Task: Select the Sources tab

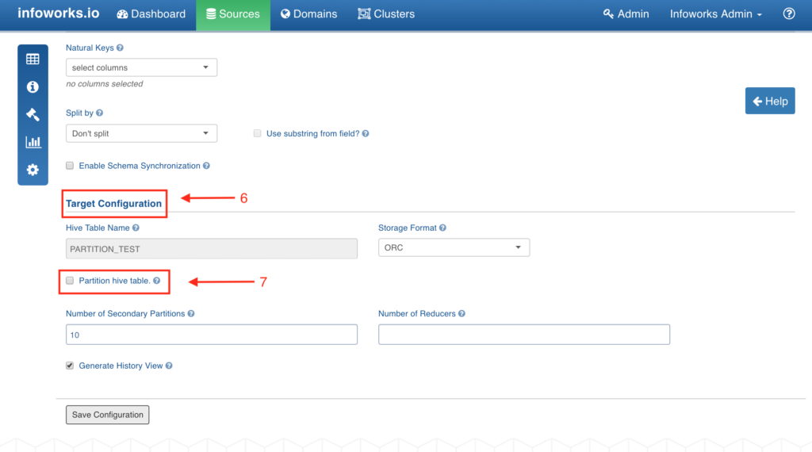Action: tap(233, 14)
